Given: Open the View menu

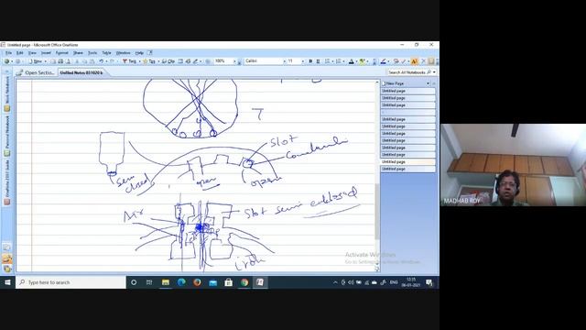Looking at the screenshot, I should 32,53.
